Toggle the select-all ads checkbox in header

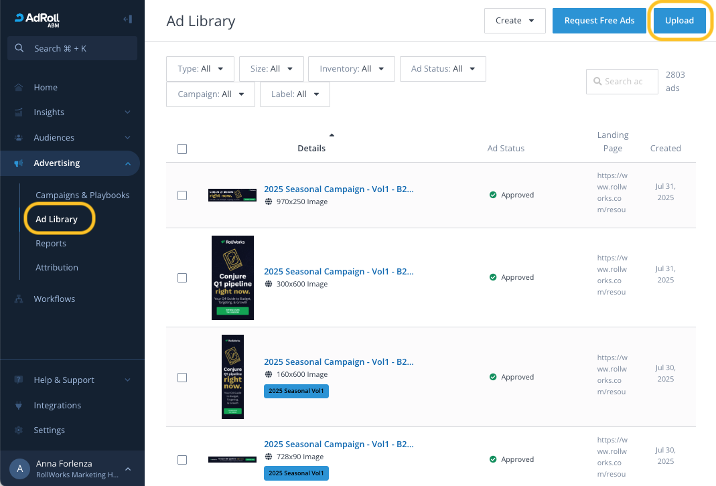pyautogui.click(x=182, y=149)
